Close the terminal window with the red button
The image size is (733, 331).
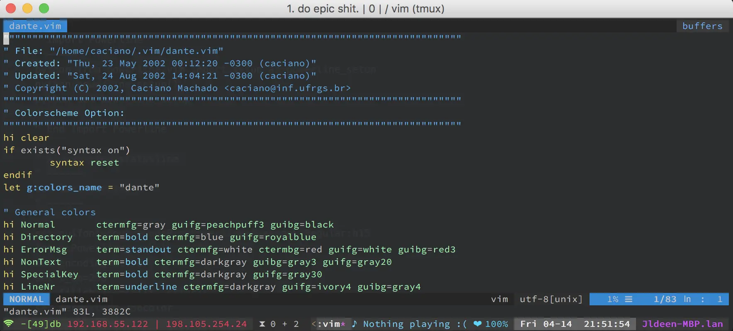[11, 8]
